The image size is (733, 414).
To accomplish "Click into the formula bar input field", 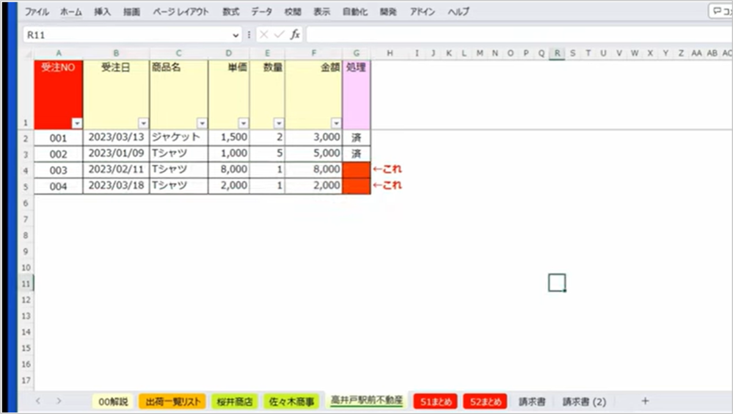I will (513, 35).
